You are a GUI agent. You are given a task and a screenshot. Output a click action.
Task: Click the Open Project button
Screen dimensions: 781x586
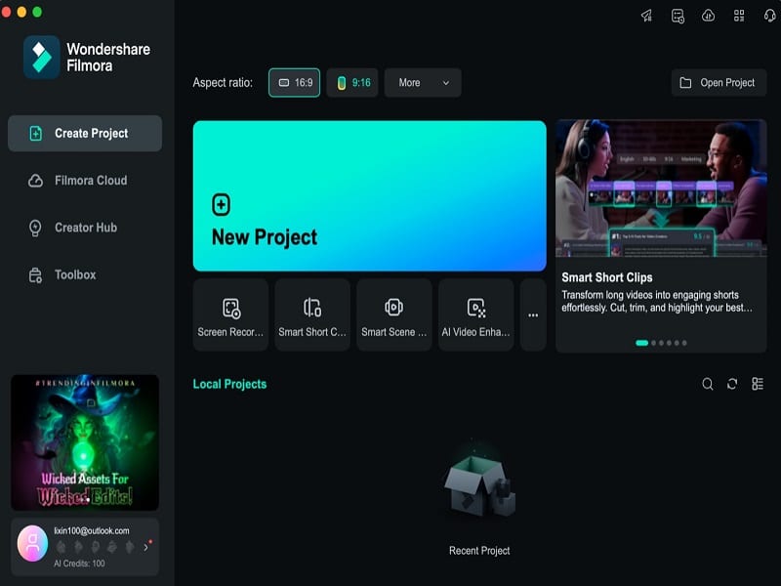[719, 83]
